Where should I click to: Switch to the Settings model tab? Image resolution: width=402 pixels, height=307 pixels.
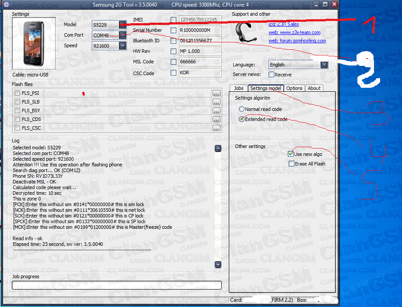click(x=266, y=88)
